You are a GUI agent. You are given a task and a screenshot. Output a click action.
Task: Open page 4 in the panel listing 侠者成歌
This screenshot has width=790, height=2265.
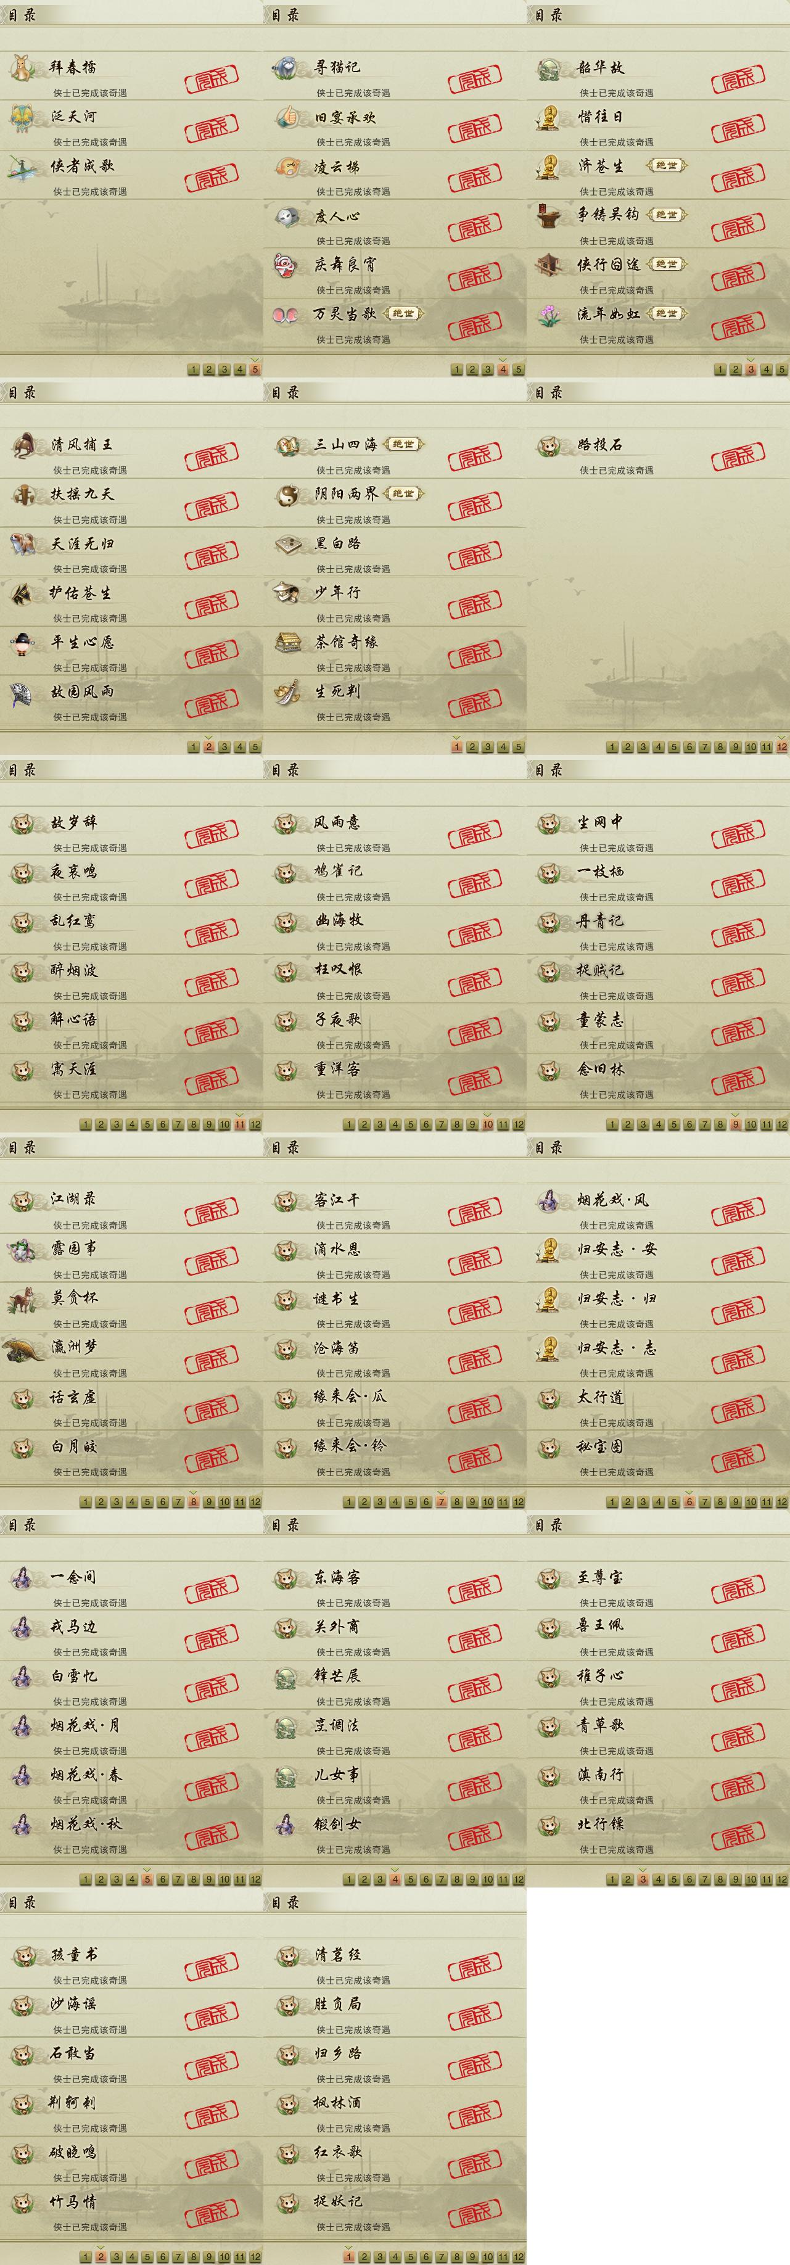240,369
